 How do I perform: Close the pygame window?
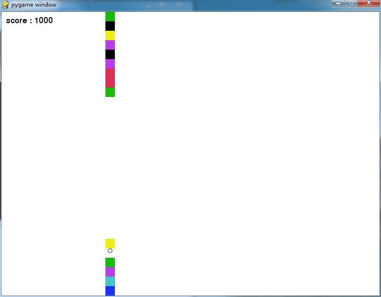[369, 3]
